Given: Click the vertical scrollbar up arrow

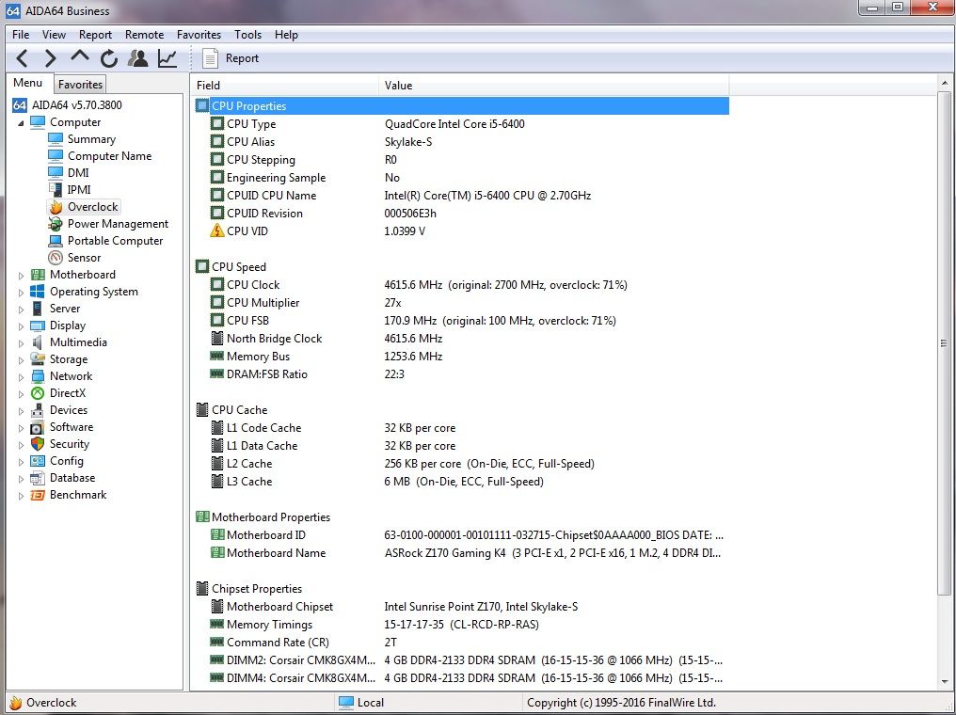Looking at the screenshot, I should (945, 83).
